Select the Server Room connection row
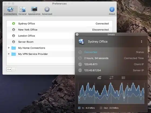 (x=40, y=42)
